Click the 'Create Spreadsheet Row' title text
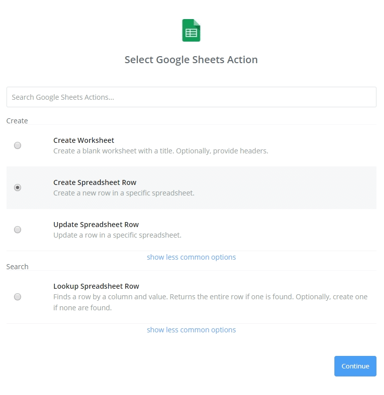 (x=95, y=182)
